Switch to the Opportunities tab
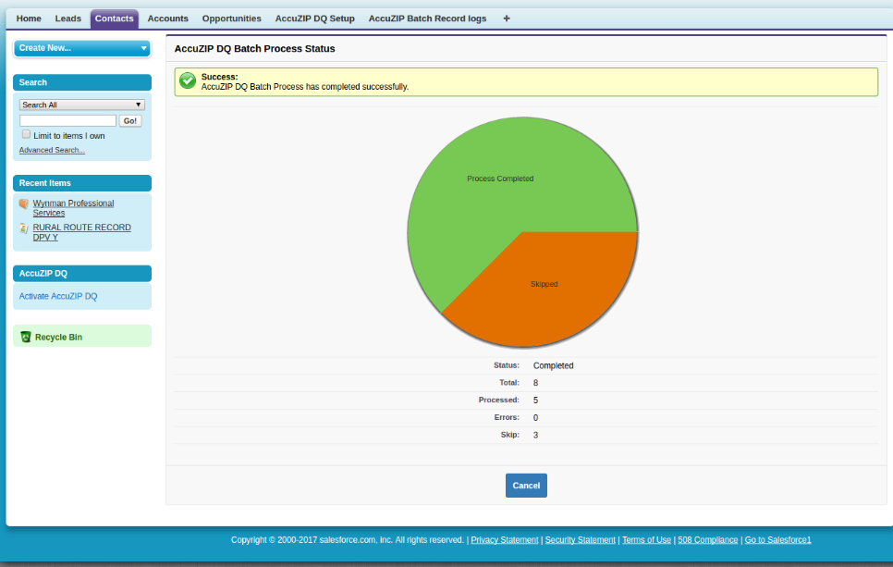 (x=231, y=18)
